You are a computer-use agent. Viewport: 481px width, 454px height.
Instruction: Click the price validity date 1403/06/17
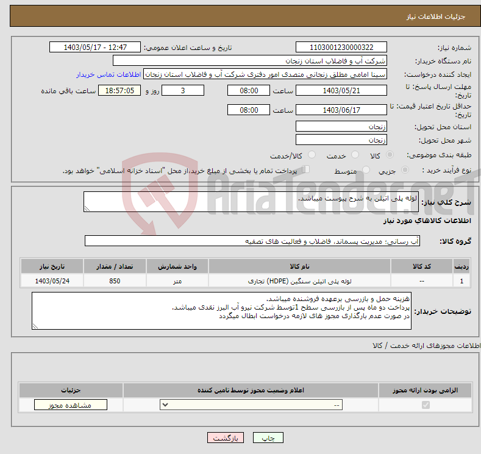coord(341,110)
